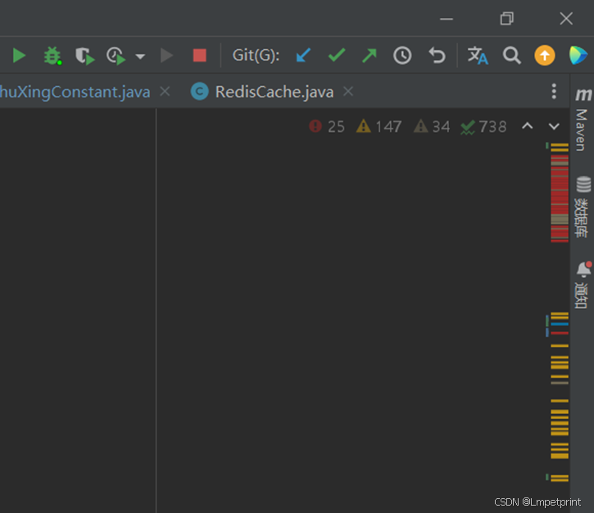This screenshot has width=594, height=513.
Task: Stop the running process with the red square
Action: [200, 56]
